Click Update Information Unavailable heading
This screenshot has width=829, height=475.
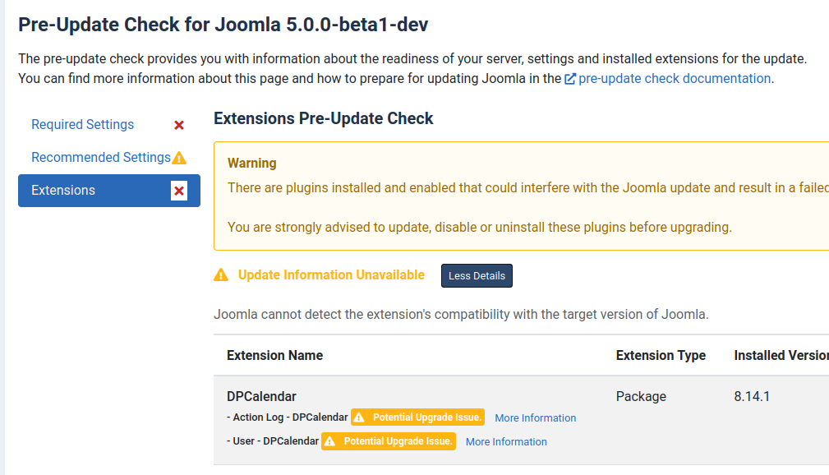(331, 275)
